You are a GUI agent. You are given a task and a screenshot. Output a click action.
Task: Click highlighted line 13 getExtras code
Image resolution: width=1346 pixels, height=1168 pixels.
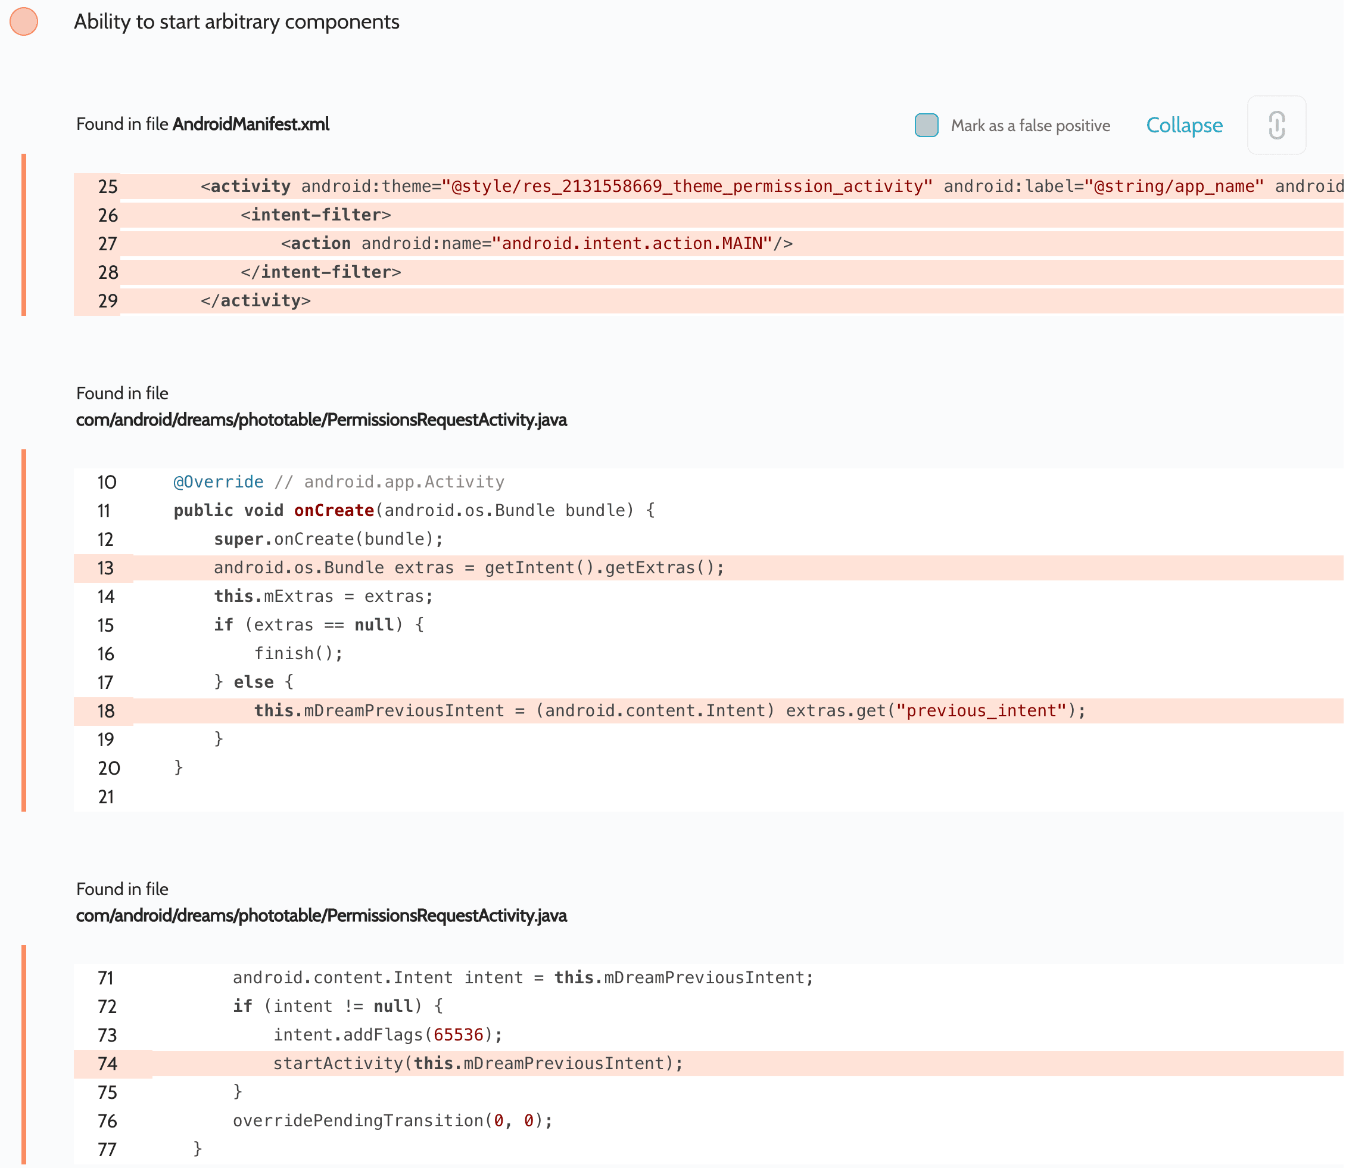[469, 568]
